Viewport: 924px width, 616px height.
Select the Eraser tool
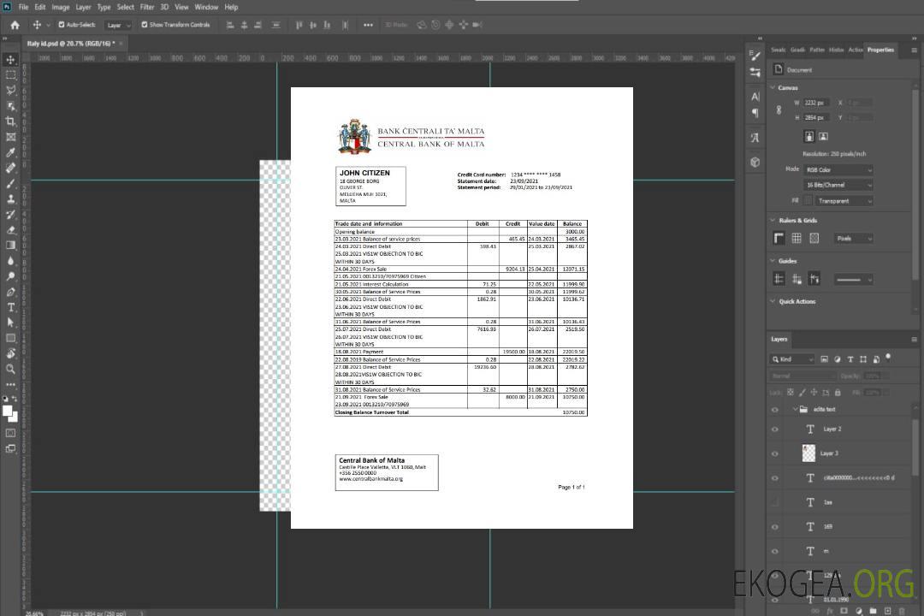(10, 230)
